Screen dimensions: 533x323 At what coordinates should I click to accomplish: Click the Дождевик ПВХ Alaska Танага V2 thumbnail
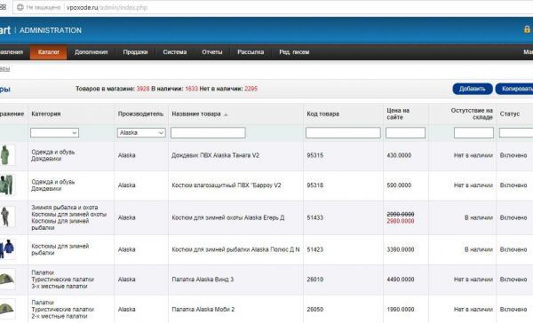coord(7,155)
